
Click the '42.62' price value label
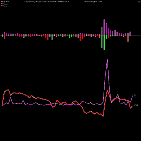click(136, 105)
